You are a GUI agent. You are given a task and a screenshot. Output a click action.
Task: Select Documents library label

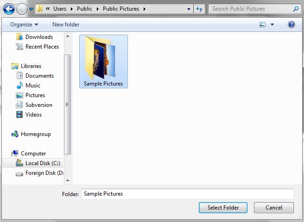click(x=39, y=76)
